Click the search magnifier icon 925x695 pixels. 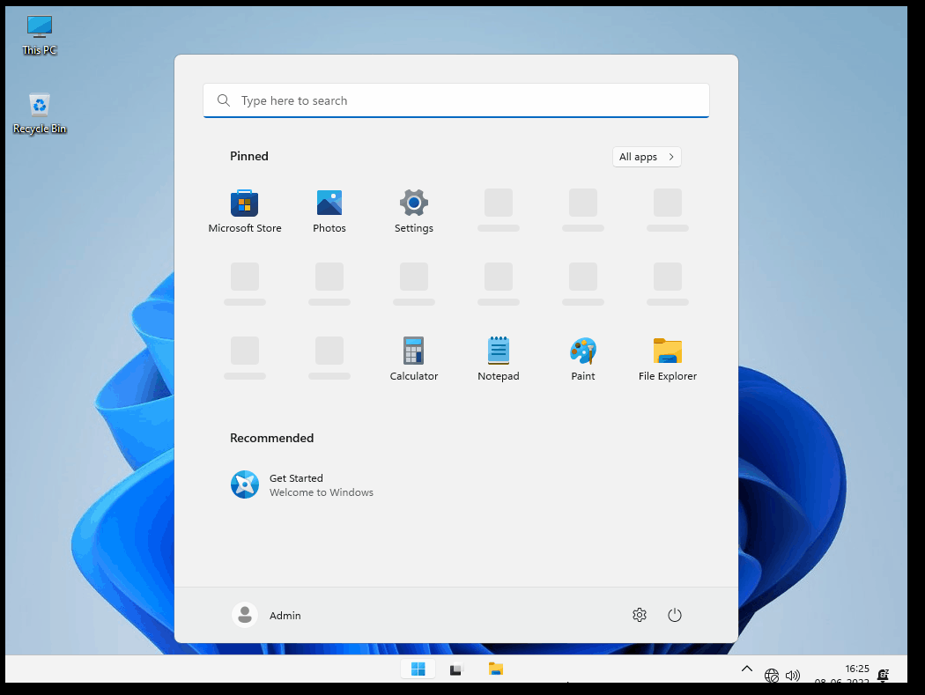tap(224, 100)
